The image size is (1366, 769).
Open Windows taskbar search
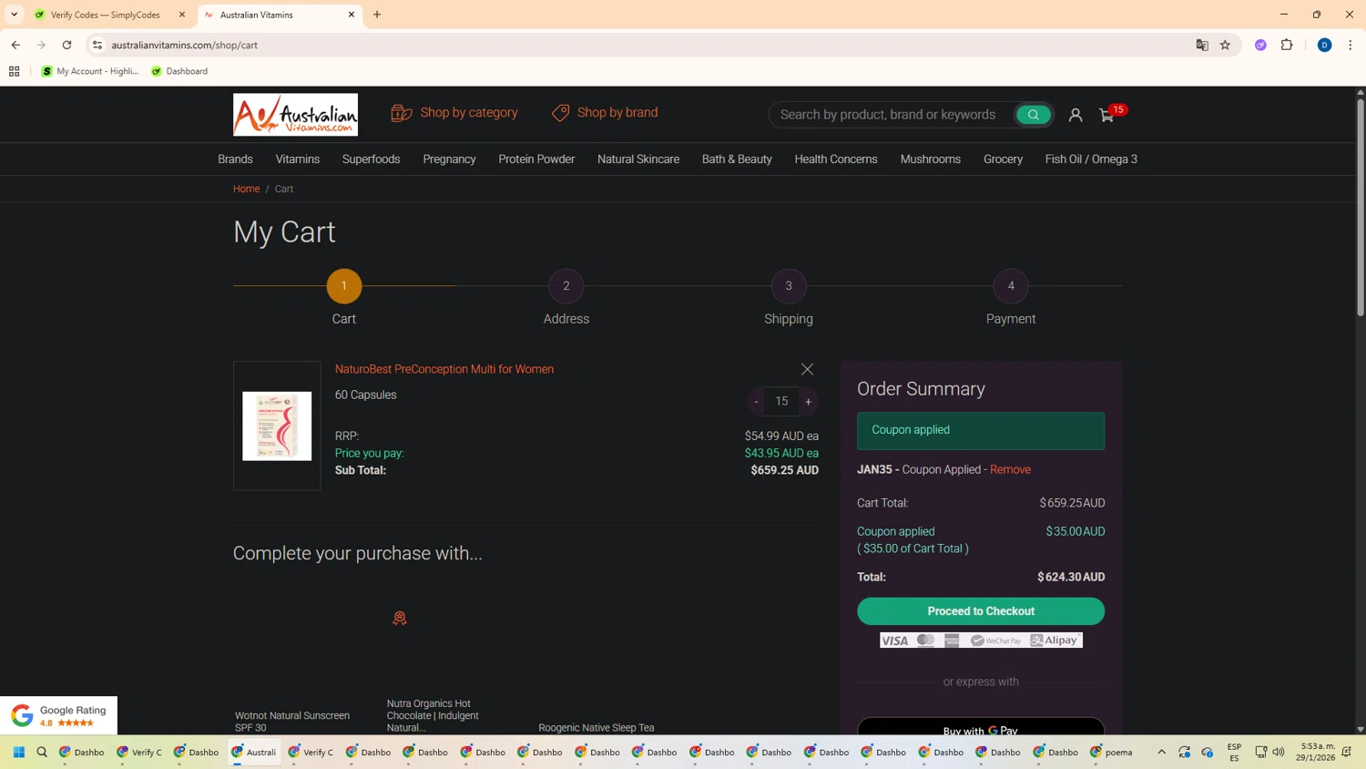point(42,753)
